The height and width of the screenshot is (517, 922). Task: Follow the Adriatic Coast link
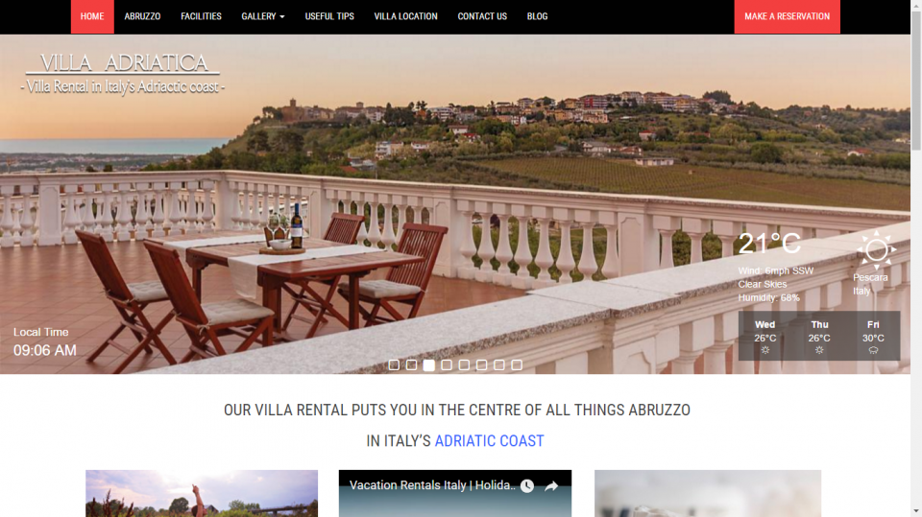point(489,440)
